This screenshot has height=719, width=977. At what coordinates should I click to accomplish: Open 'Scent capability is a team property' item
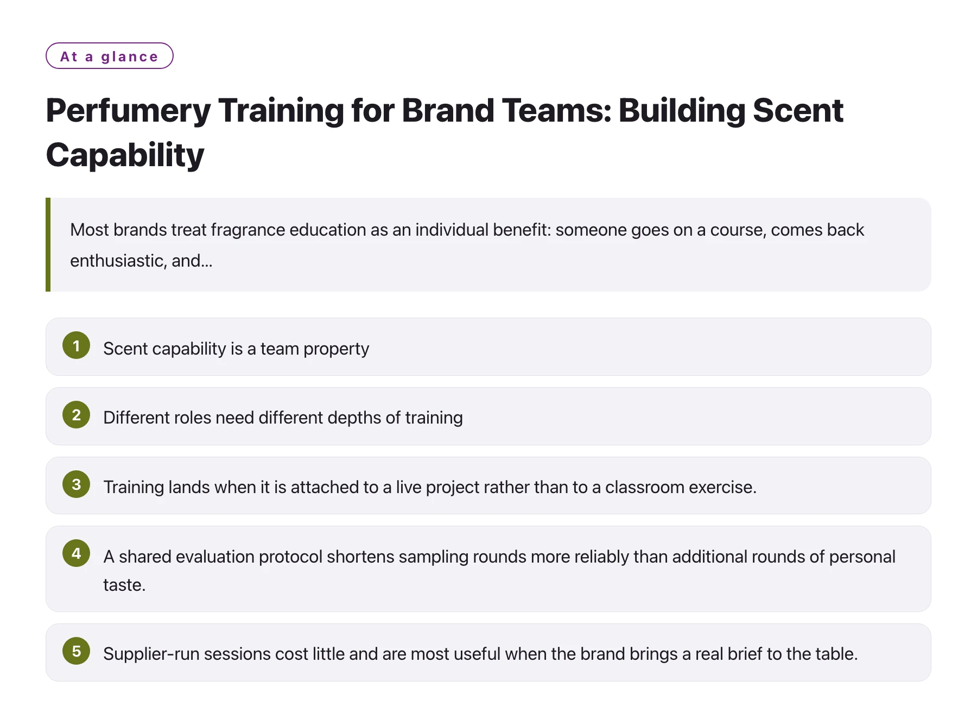(236, 348)
